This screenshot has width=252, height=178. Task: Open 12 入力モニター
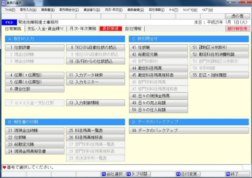[95, 82]
